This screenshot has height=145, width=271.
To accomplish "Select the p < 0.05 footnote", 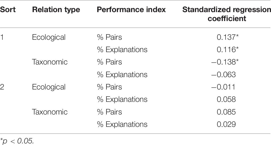I will [x=17, y=141].
